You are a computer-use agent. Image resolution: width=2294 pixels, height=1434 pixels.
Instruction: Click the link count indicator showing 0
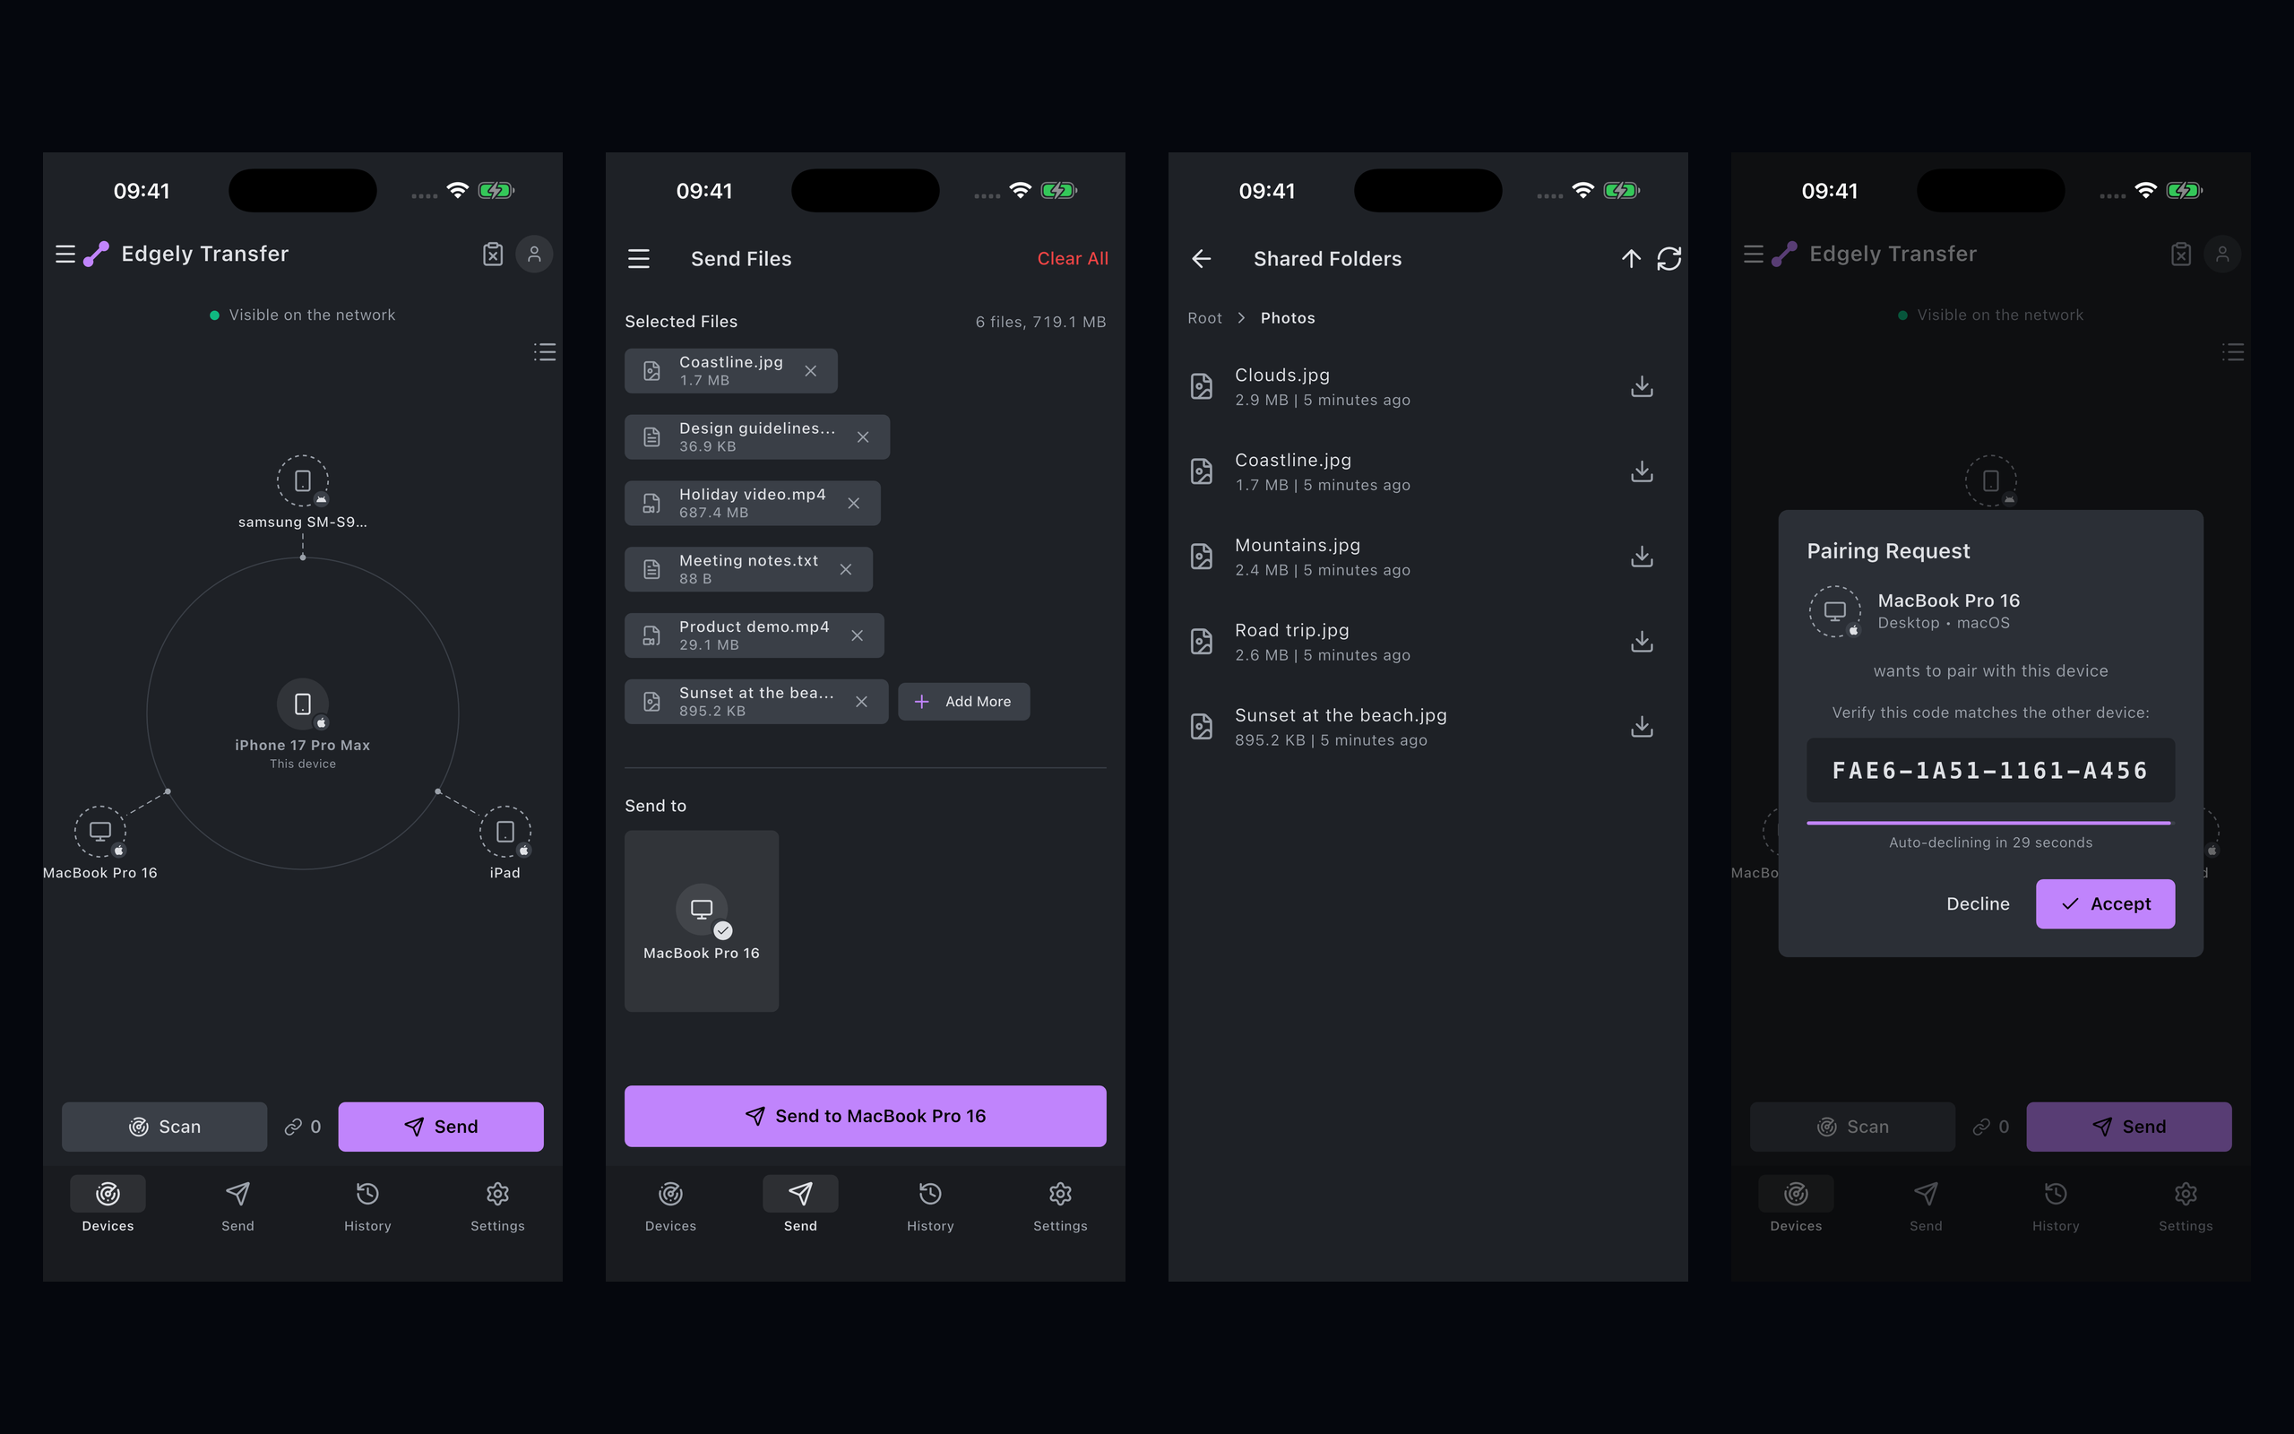click(304, 1127)
